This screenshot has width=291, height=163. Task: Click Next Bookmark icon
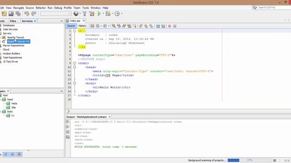(146, 26)
